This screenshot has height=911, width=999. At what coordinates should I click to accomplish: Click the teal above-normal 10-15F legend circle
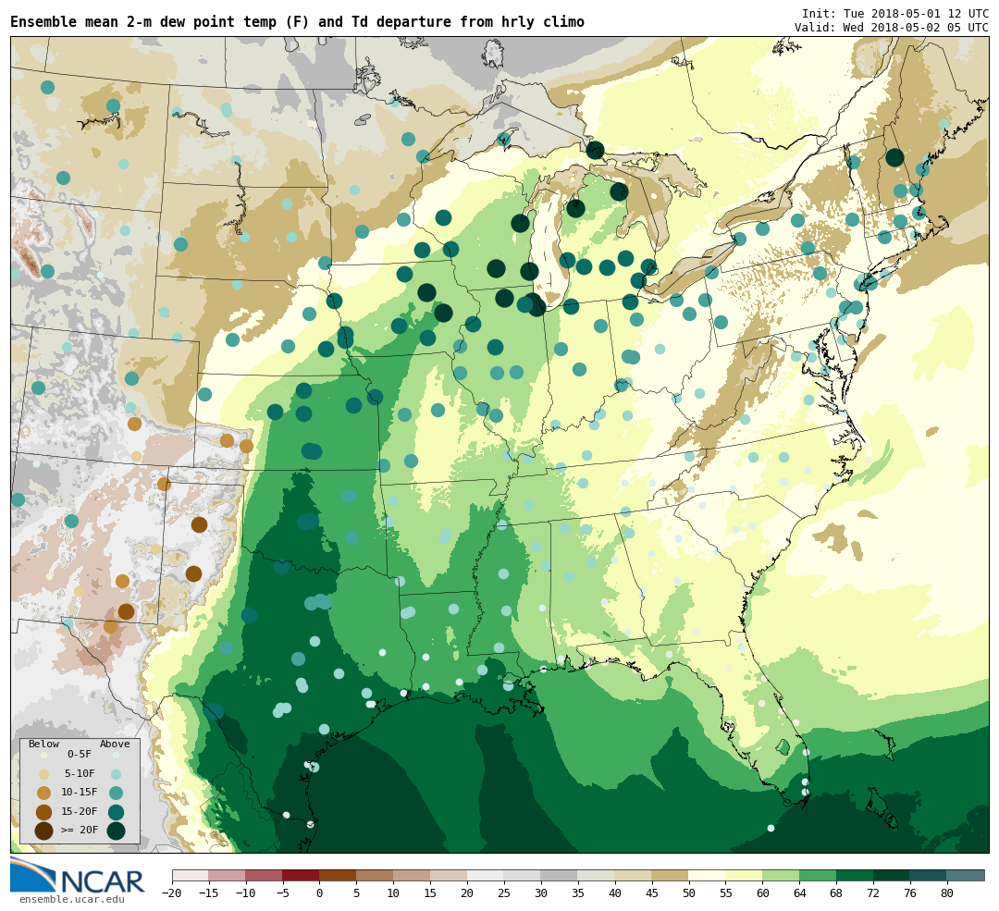pyautogui.click(x=116, y=794)
